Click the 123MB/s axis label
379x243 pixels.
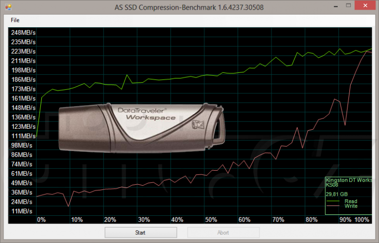point(23,126)
